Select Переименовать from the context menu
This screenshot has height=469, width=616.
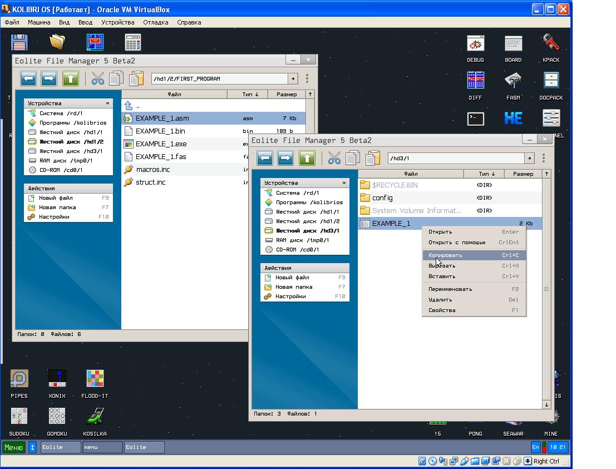[x=450, y=289]
